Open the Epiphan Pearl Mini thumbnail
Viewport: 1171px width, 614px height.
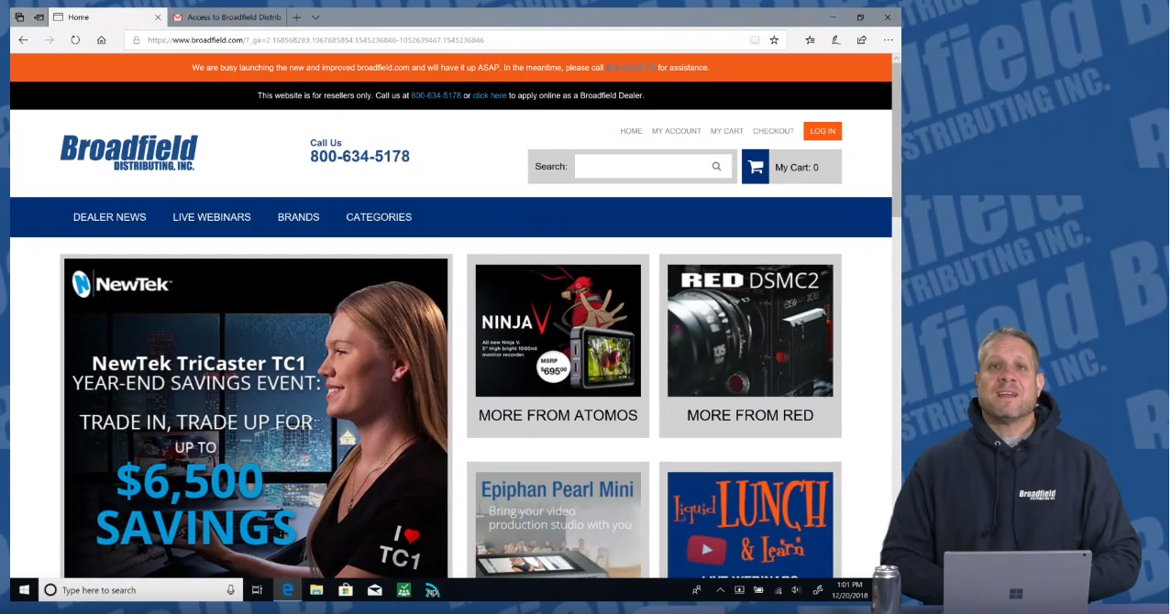pyautogui.click(x=558, y=524)
